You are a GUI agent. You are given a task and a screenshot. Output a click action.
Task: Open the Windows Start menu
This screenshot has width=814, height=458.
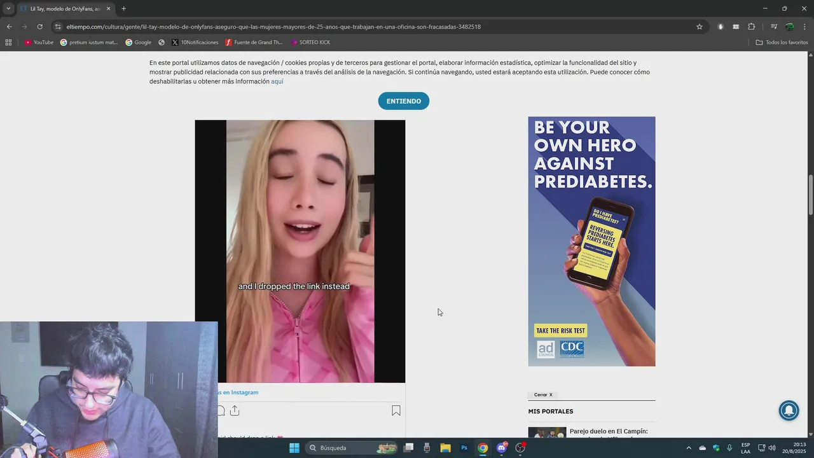(294, 448)
